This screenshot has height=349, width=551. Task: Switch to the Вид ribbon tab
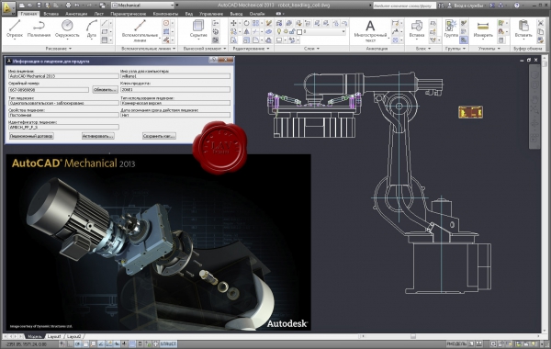coord(188,14)
